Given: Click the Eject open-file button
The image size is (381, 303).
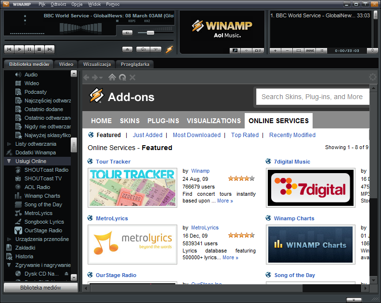Looking at the screenshot, I should pos(127,50).
